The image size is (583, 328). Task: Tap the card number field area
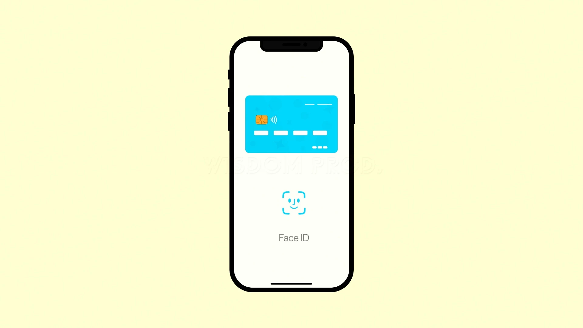pos(291,133)
